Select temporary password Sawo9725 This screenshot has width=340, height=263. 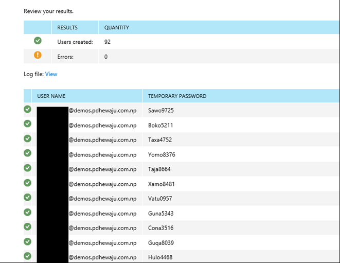[161, 111]
